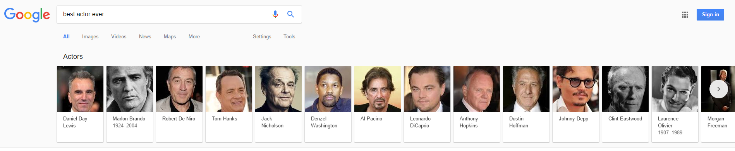
Task: Open the More search options menu
Action: point(194,36)
